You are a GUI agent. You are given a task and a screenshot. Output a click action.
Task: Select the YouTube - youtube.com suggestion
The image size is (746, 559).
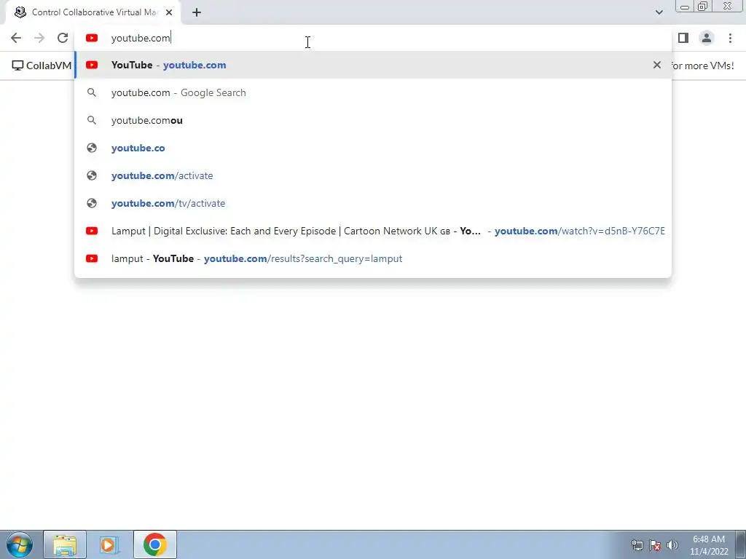[x=373, y=65]
